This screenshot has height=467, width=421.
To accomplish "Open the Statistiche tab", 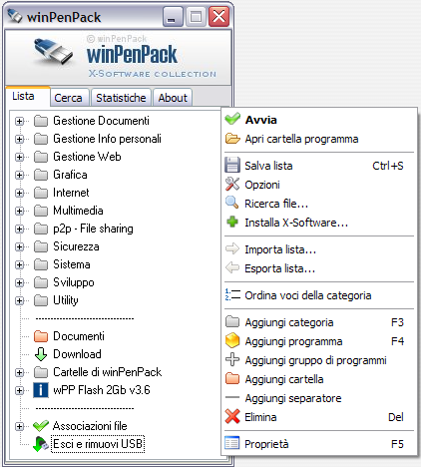I will point(121,98).
